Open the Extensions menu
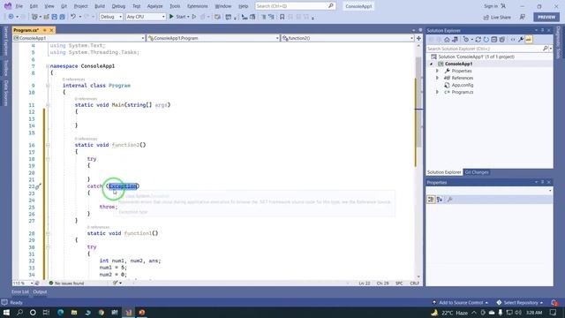The width and height of the screenshot is (565, 318). tap(198, 6)
